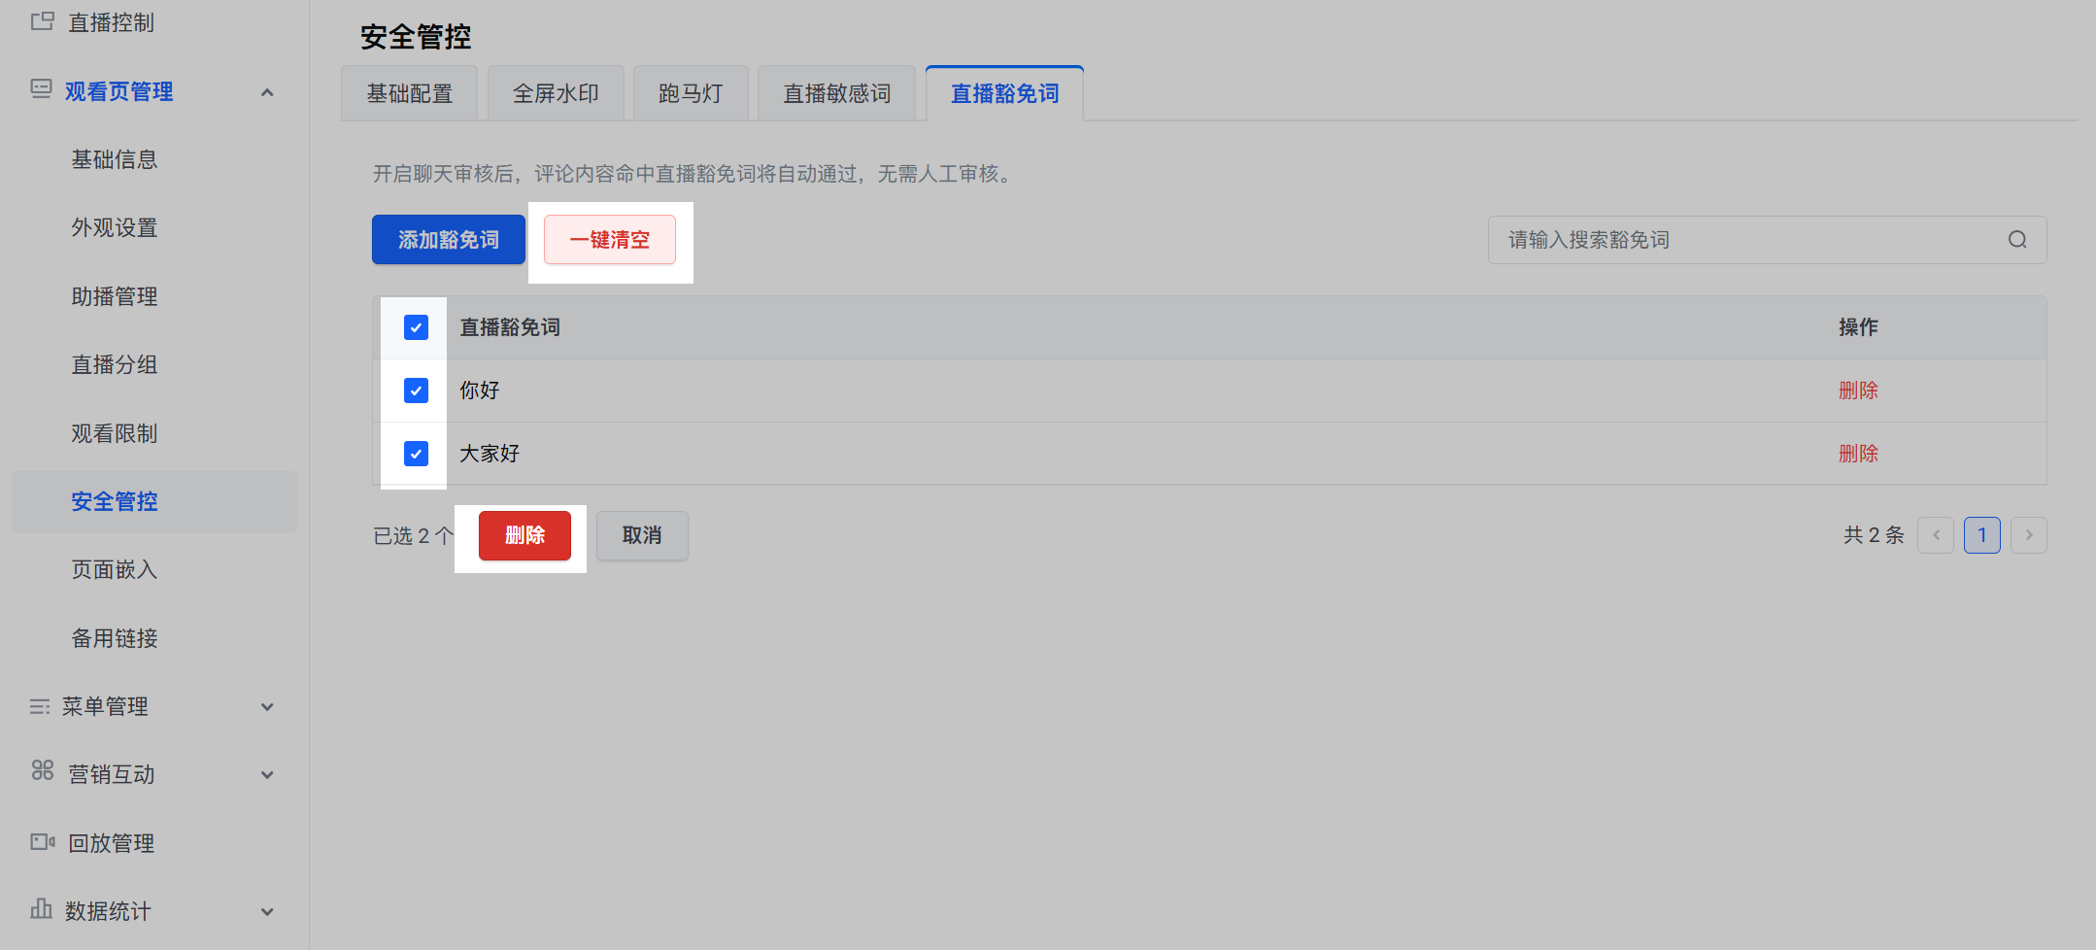Open the 直播敏感词 tab

pos(837,93)
